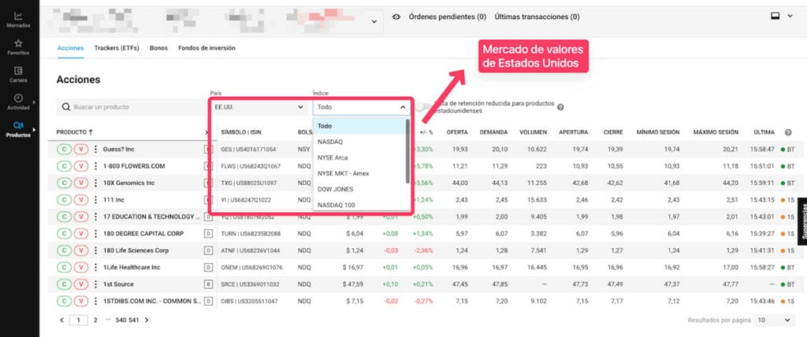Open Resultados por página dropdown showing 10

tap(775, 320)
